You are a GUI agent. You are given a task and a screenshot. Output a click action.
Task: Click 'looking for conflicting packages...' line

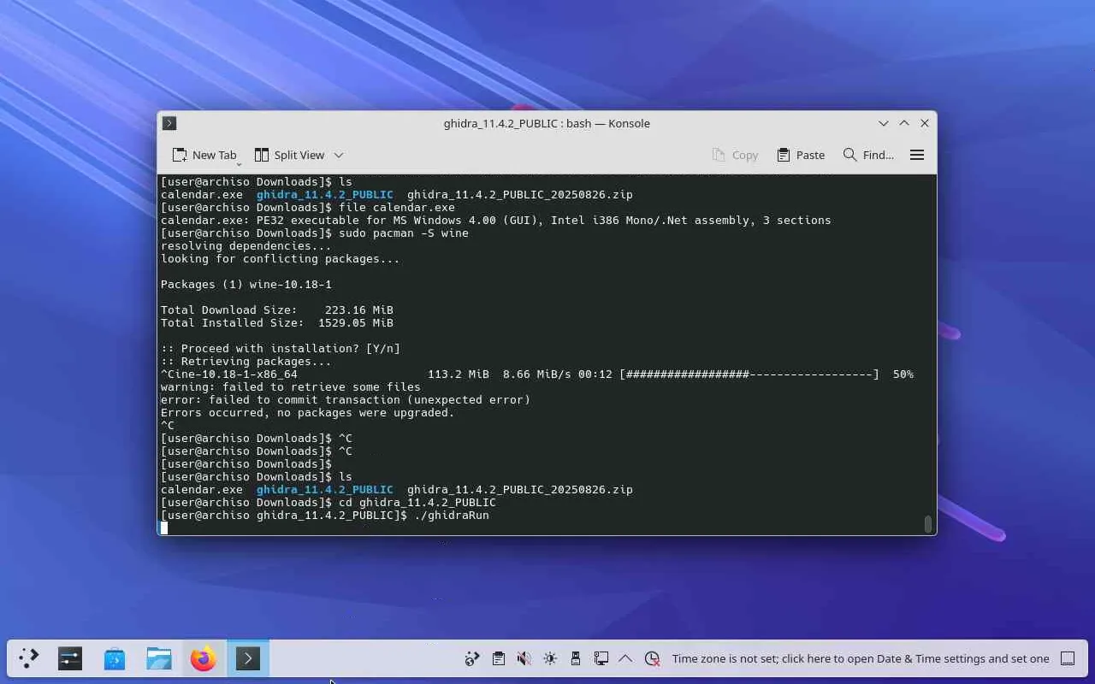pos(281,259)
